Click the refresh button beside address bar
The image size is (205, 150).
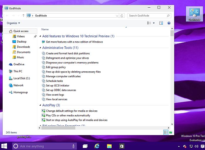click(122, 16)
